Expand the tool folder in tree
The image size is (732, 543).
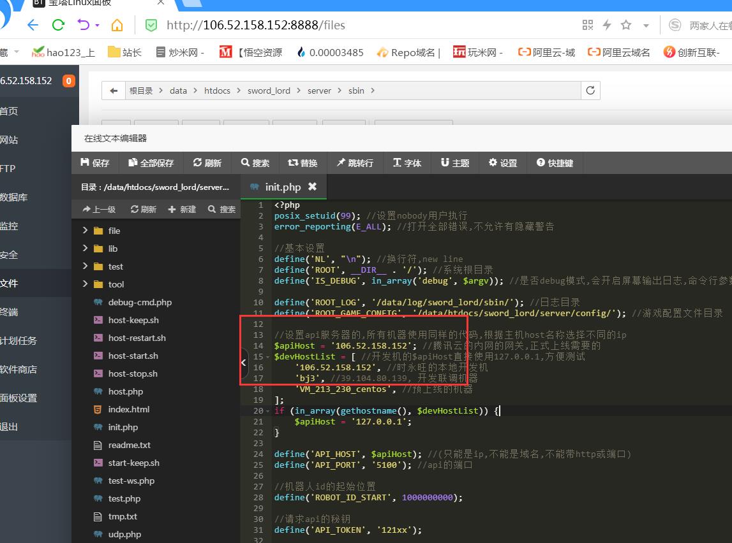(x=85, y=284)
